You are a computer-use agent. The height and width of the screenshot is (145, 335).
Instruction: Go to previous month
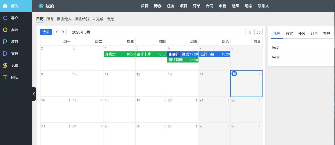coord(57,32)
